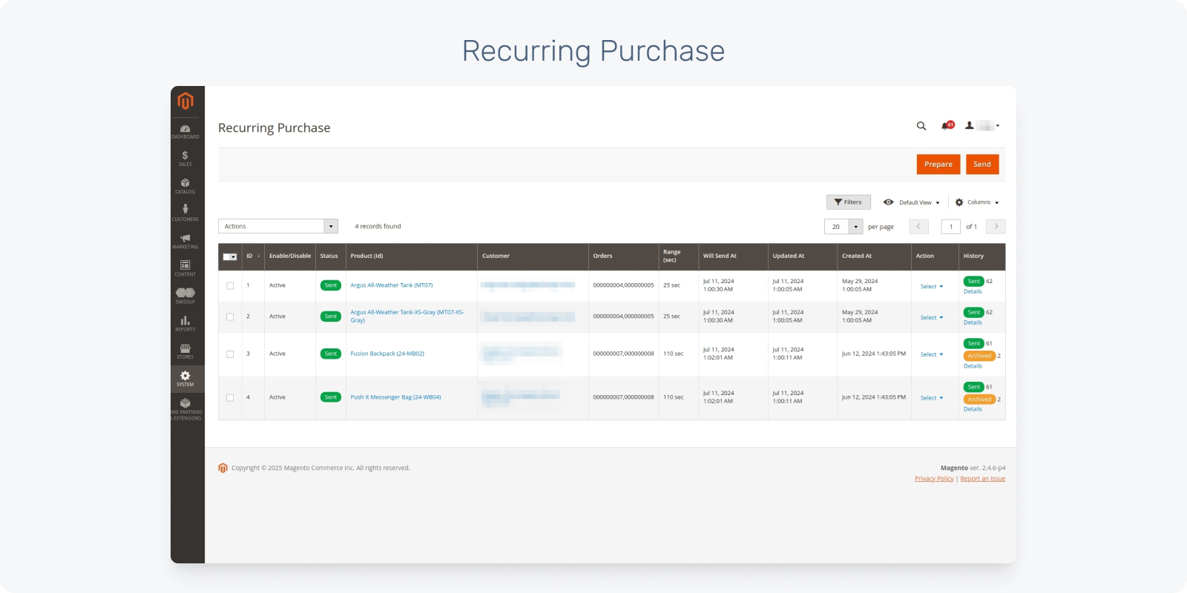1187x593 pixels.
Task: Open the Catalog sidebar icon
Action: pyautogui.click(x=185, y=185)
